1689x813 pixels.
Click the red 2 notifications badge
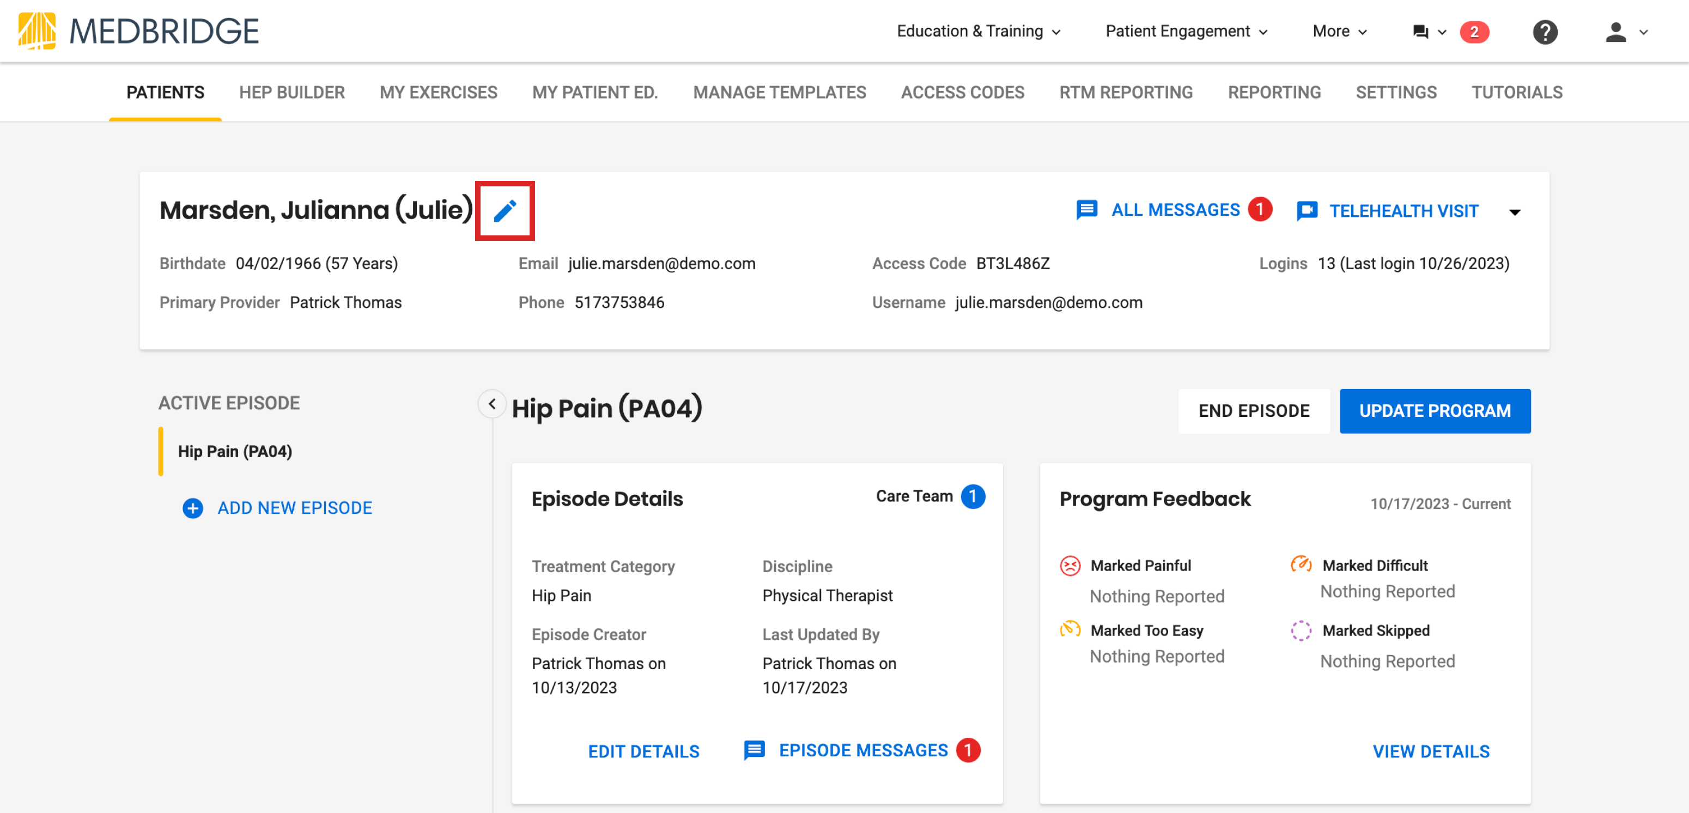[1474, 32]
